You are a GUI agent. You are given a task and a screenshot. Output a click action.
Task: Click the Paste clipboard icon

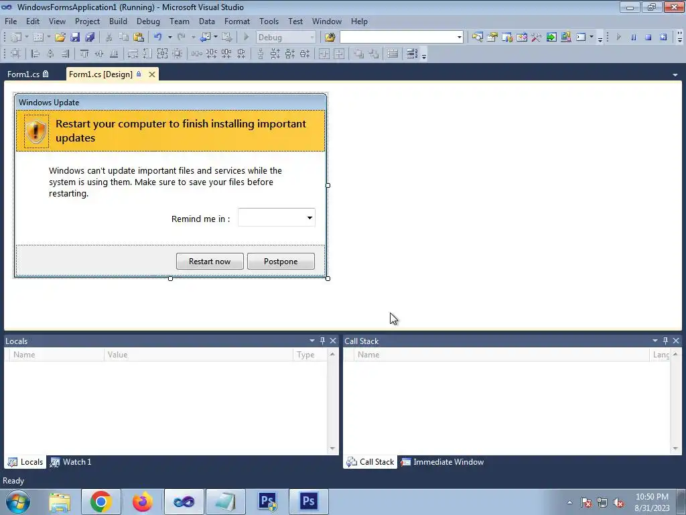tap(139, 38)
